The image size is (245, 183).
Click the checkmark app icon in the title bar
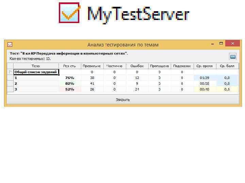(10, 44)
